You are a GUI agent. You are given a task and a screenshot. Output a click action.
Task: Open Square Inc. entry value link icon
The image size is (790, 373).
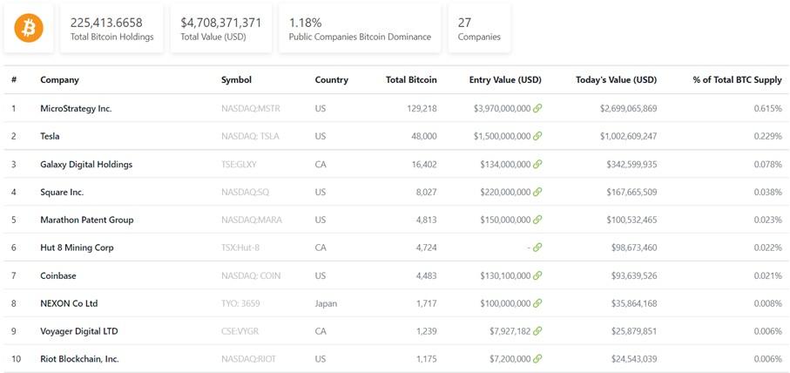537,192
